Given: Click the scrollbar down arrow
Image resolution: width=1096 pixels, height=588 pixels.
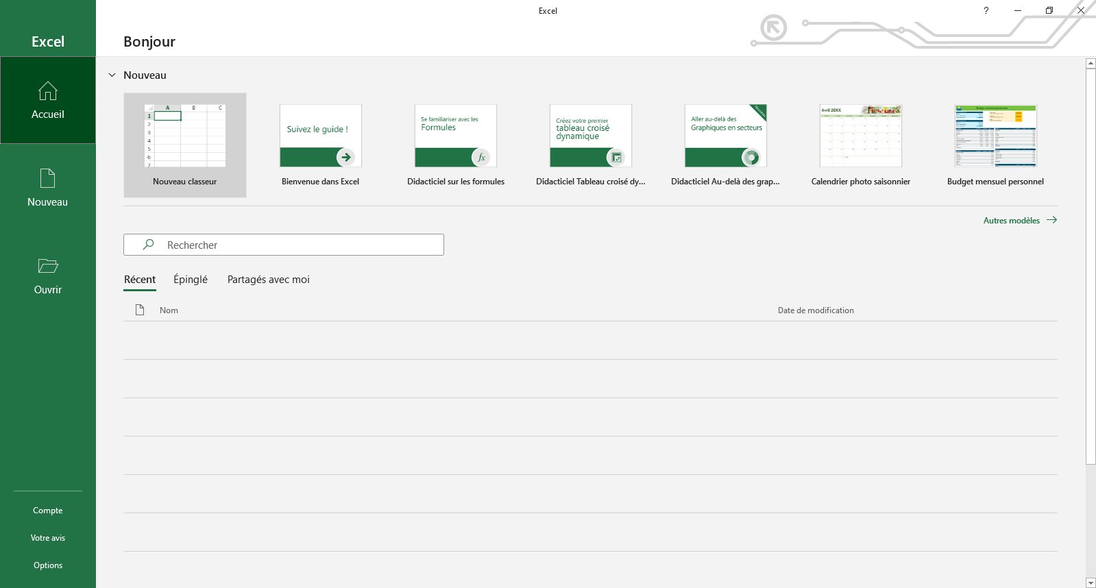Looking at the screenshot, I should (1091, 583).
